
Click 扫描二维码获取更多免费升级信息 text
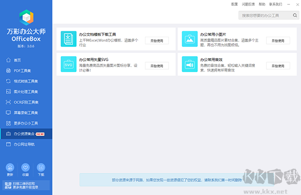(26, 185)
